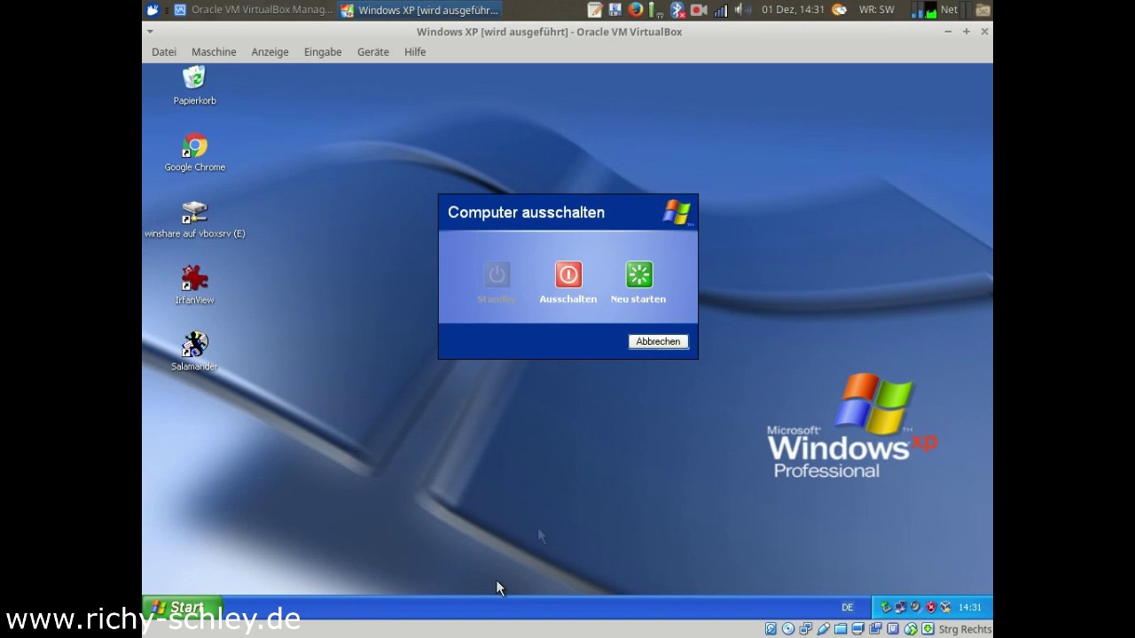Click VirtualBox Guest Additions tray icon
Viewport: 1135px width, 638px height.
(945, 607)
